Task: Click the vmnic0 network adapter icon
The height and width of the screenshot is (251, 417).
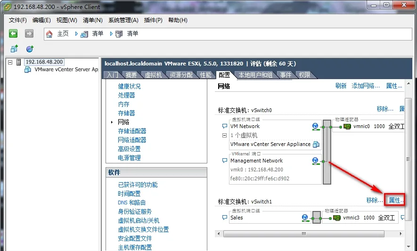Action: coord(347,127)
